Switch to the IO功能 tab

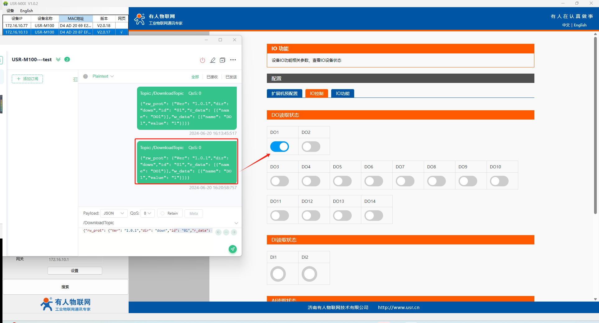(x=342, y=93)
